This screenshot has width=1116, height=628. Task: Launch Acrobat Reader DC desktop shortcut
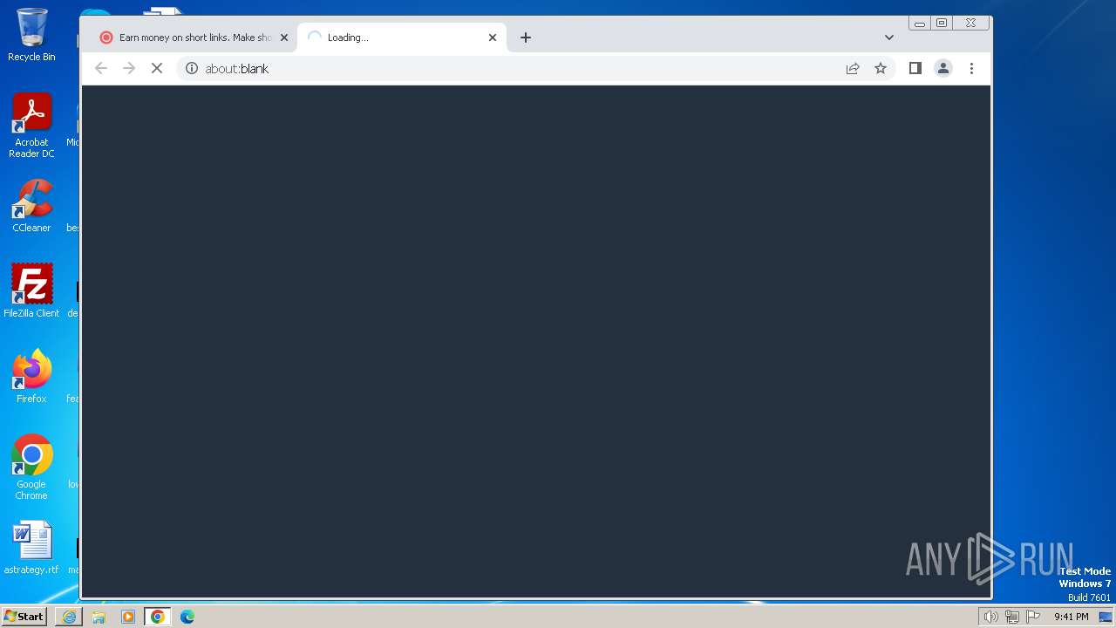[x=31, y=126]
